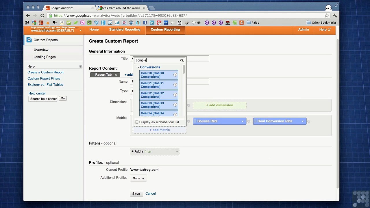Click the Custom Reports sidebar icon
This screenshot has height=208, width=370.
pyautogui.click(x=29, y=40)
